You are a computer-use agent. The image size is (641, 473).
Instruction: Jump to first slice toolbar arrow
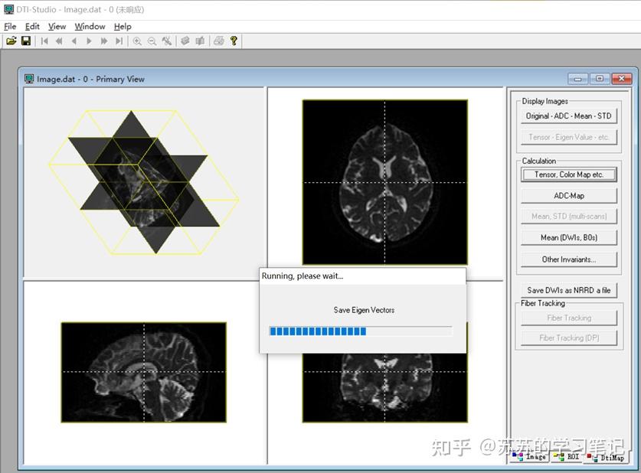tap(44, 41)
